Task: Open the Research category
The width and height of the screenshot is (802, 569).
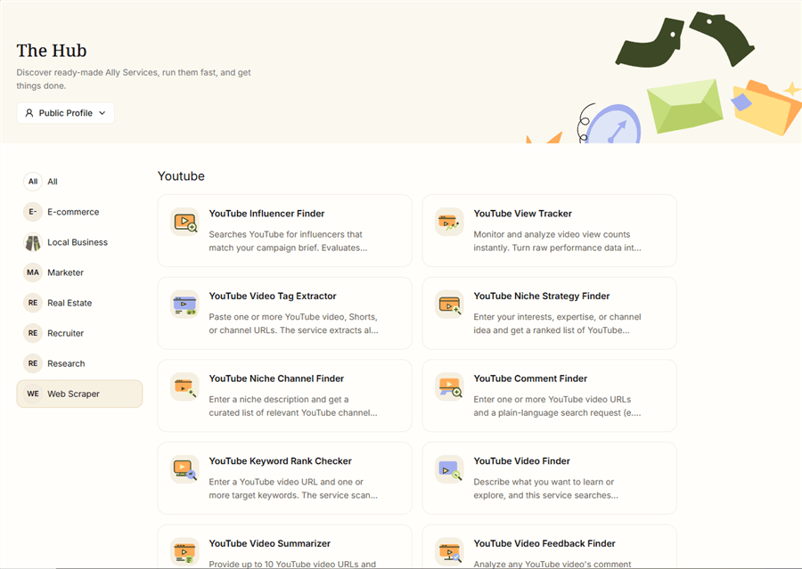Action: 66,363
